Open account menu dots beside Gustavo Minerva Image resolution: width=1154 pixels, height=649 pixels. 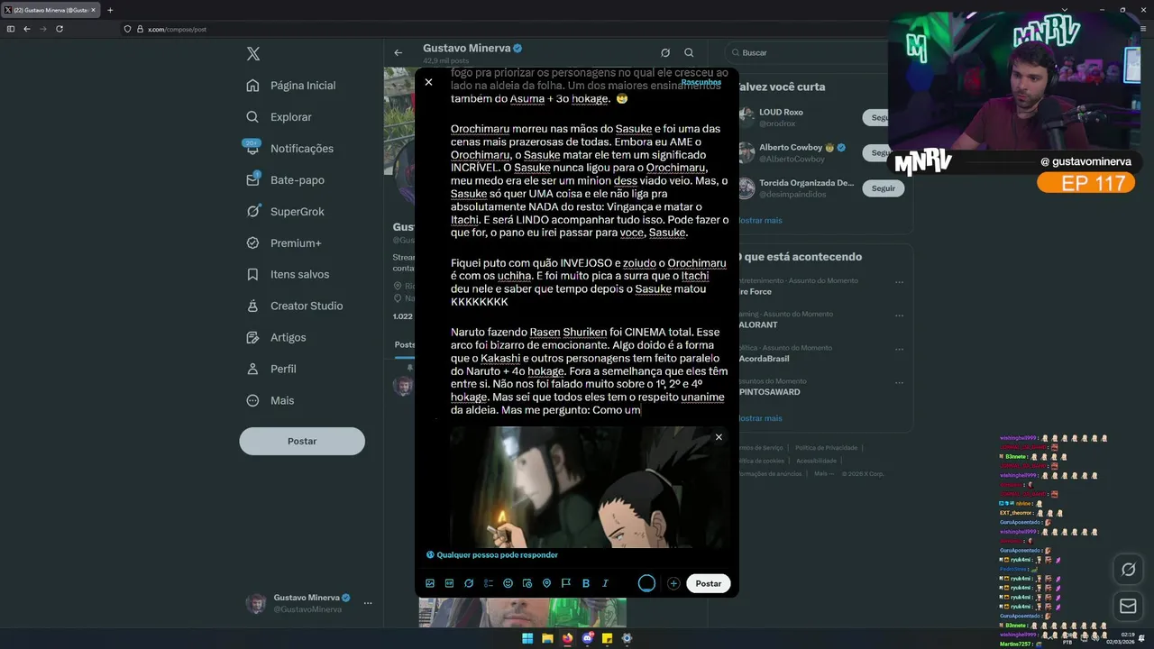click(x=367, y=603)
